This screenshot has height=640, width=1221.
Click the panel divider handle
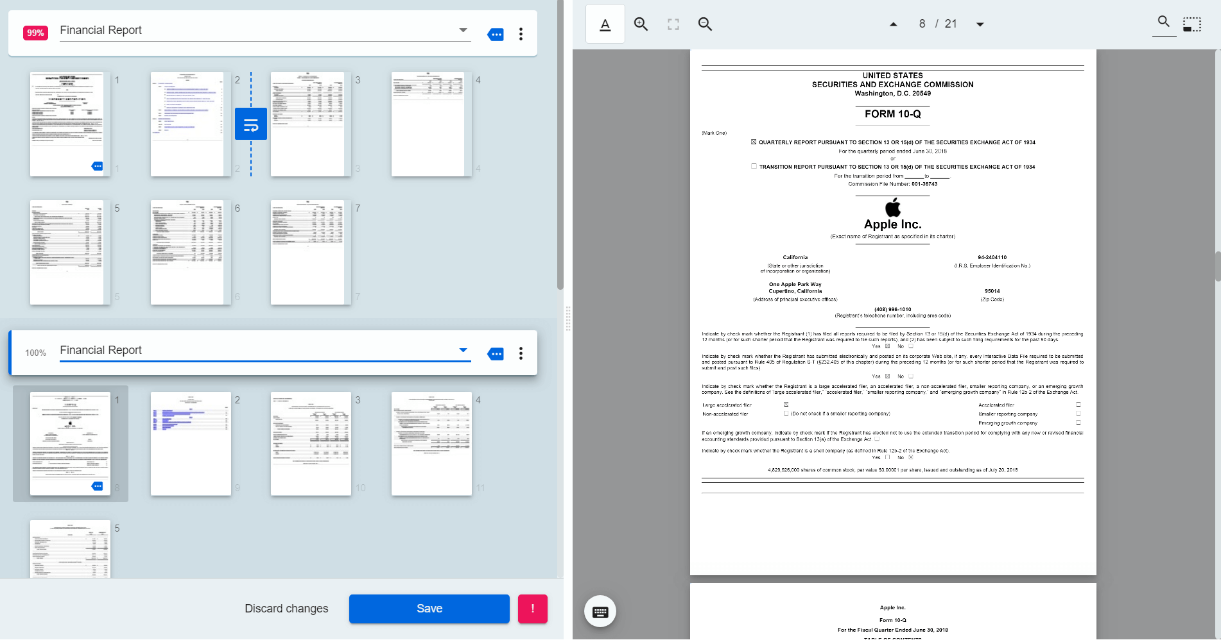[568, 319]
